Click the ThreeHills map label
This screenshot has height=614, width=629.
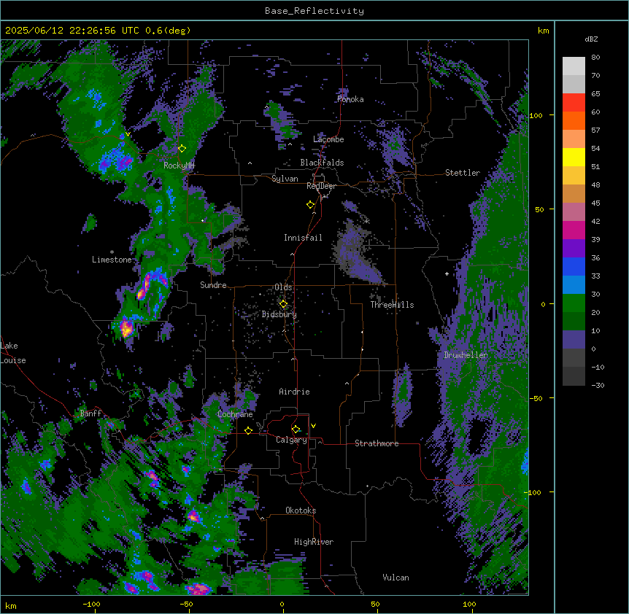pyautogui.click(x=392, y=305)
